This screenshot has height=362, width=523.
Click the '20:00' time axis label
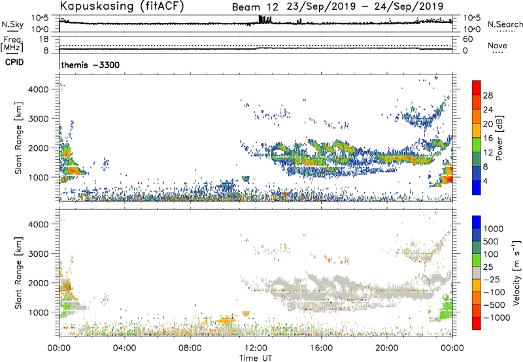[387, 348]
